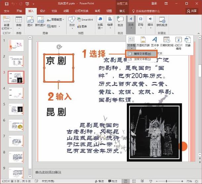Switch to Normal view in the status bar

tap(126, 181)
